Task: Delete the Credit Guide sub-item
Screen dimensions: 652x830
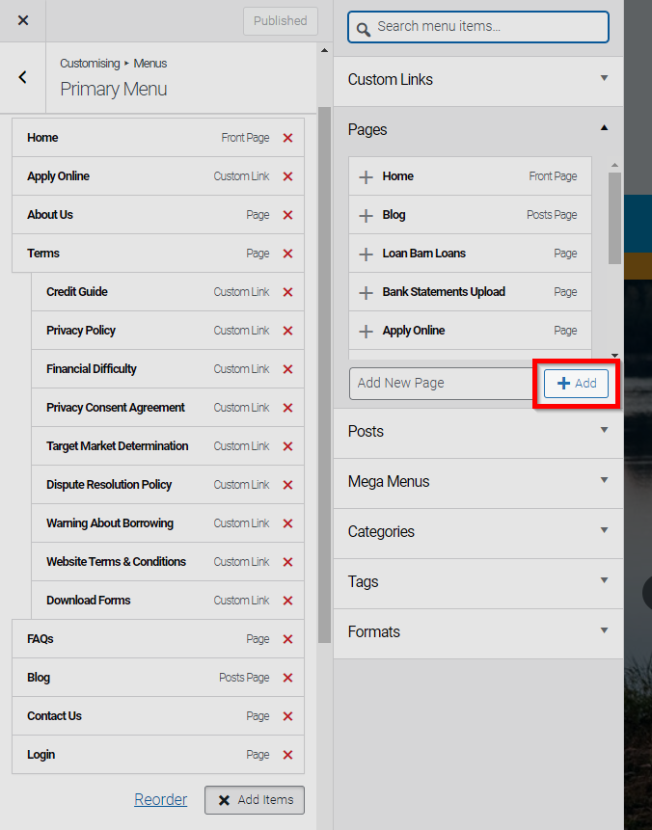Action: [x=287, y=292]
